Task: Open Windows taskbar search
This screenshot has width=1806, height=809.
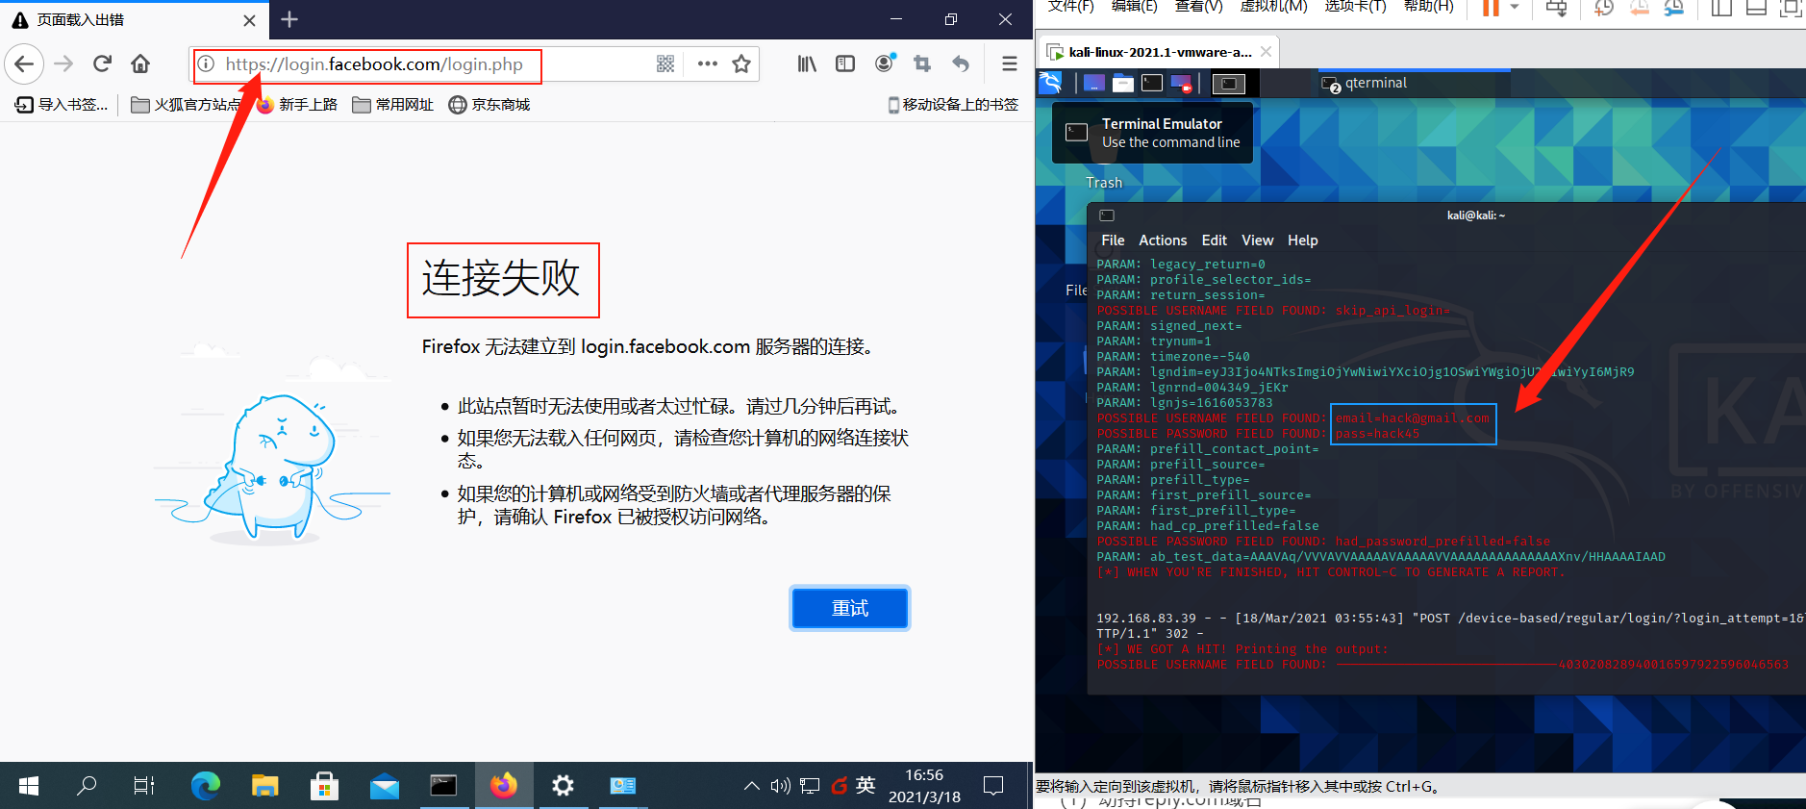Action: 87,786
